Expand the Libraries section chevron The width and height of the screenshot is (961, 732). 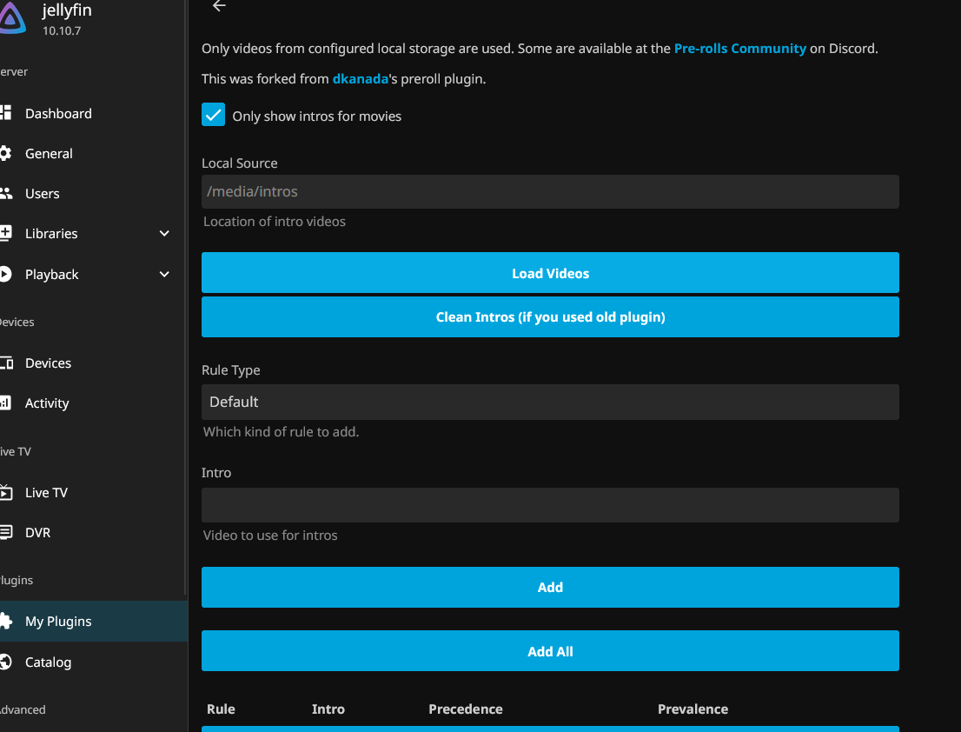click(164, 234)
